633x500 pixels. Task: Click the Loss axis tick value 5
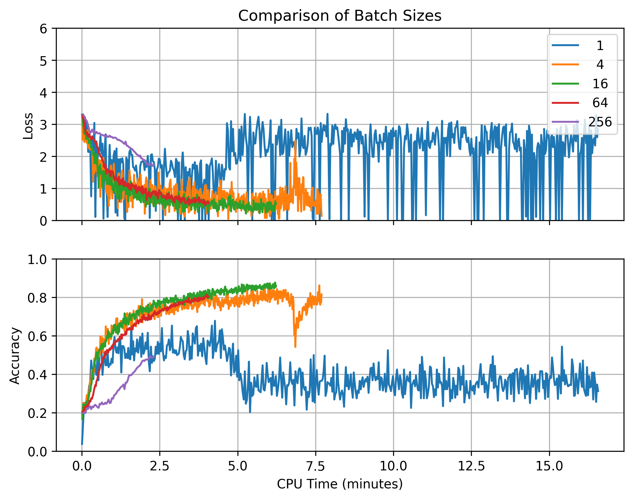pos(44,61)
